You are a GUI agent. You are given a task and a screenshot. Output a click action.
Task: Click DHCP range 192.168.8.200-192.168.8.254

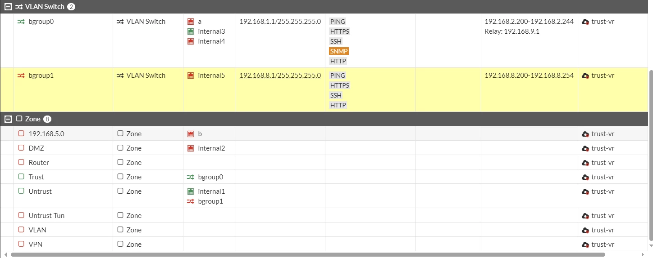(529, 76)
